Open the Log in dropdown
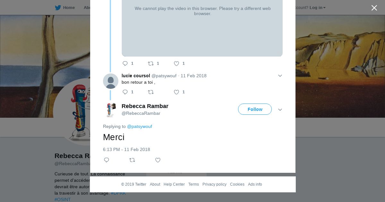385x202 pixels. point(317,8)
